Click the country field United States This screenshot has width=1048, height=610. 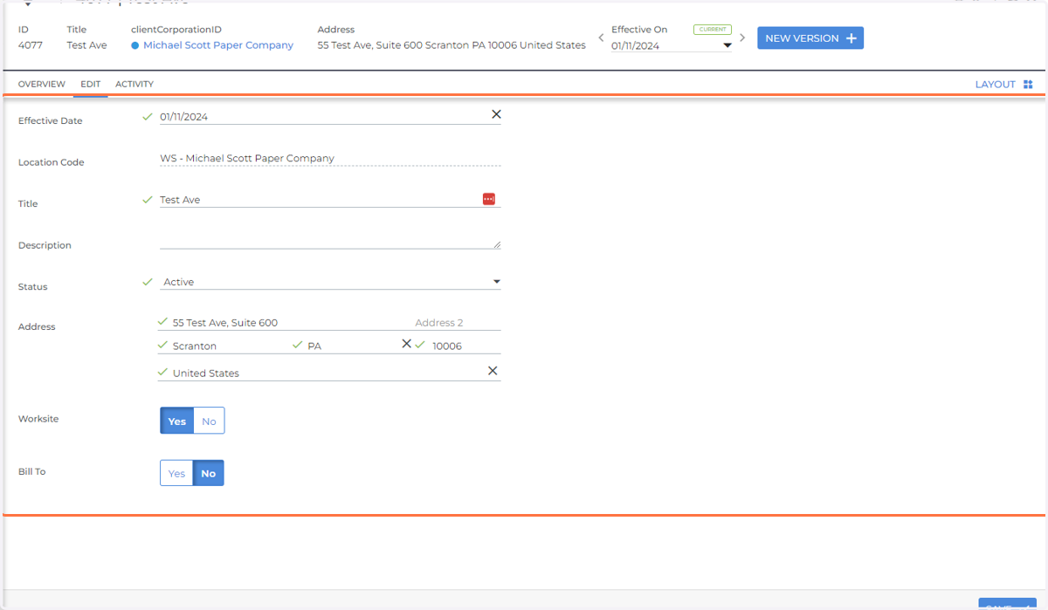[327, 373]
